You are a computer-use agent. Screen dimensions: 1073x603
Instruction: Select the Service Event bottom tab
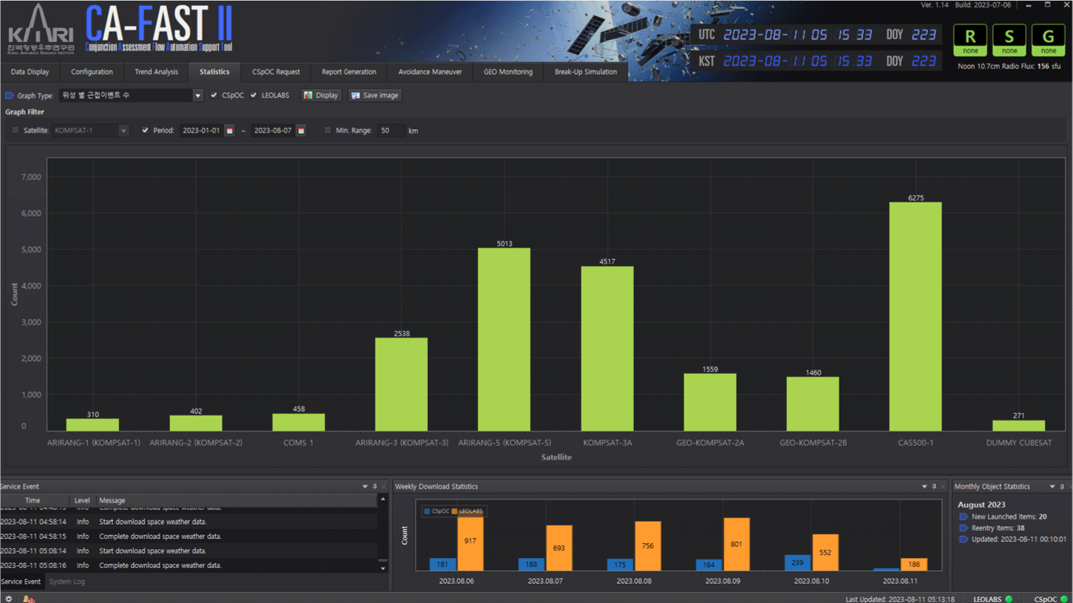(x=21, y=582)
